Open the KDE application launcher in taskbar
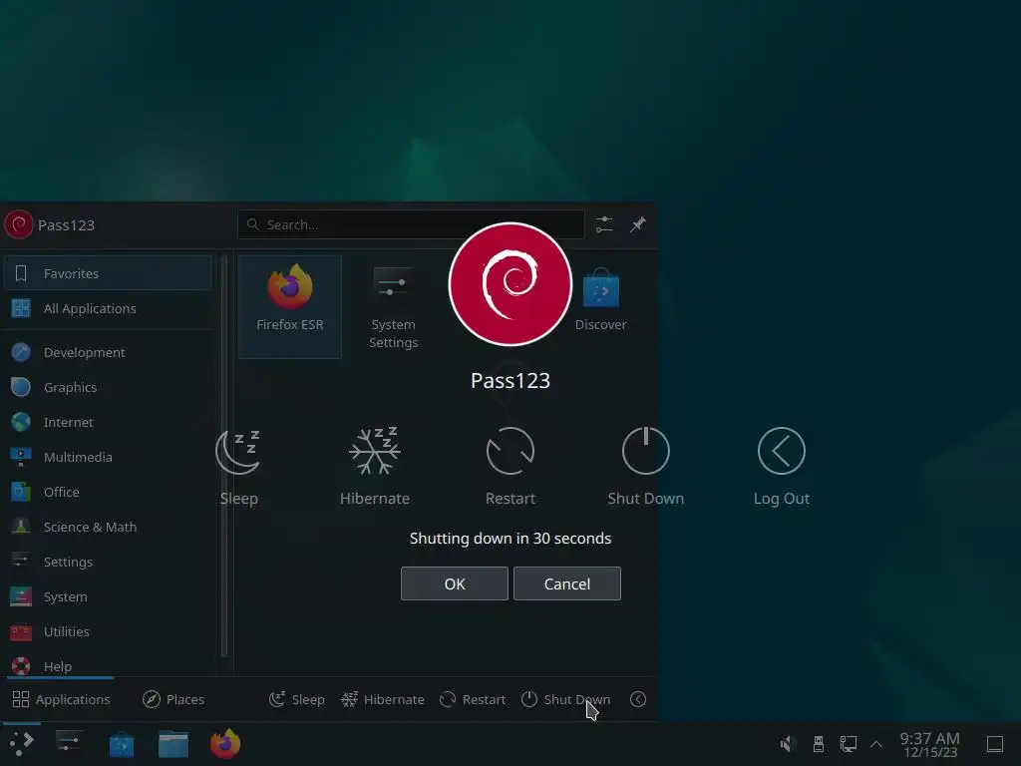Screen dimensions: 1021x766 coord(21,743)
